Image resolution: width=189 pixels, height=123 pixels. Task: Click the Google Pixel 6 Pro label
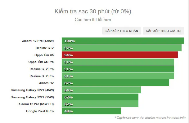(40, 111)
